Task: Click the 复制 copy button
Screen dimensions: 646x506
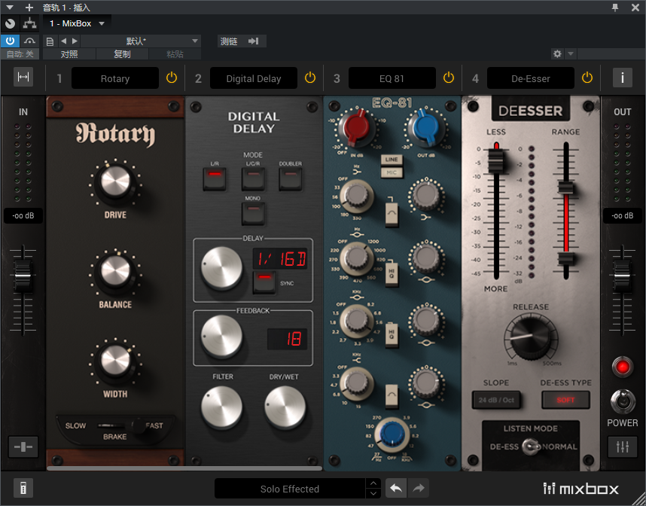Action: pos(123,54)
